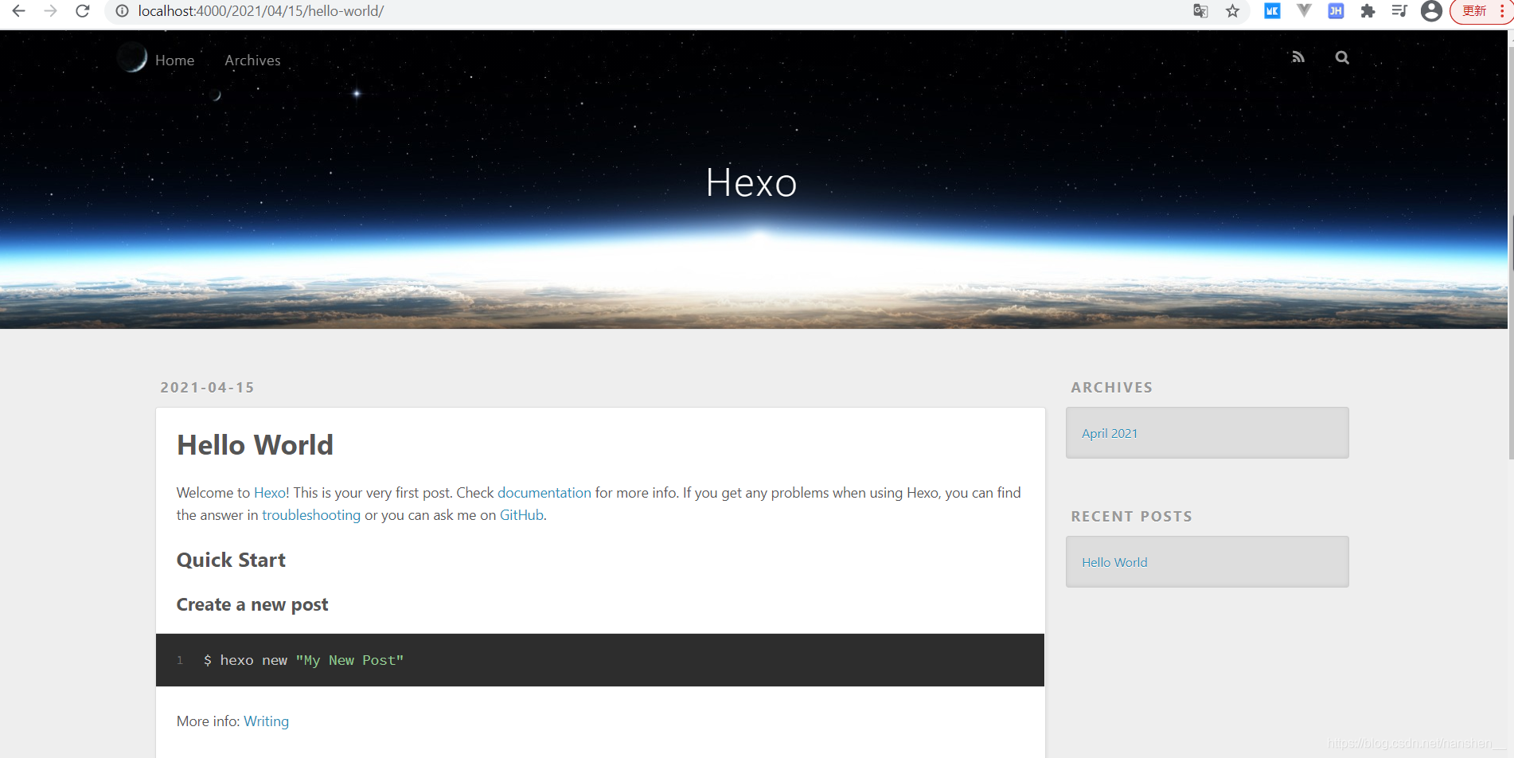1514x758 pixels.
Task: Go to the Home nav link
Action: coord(174,61)
